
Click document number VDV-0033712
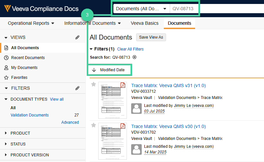pyautogui.click(x=143, y=91)
